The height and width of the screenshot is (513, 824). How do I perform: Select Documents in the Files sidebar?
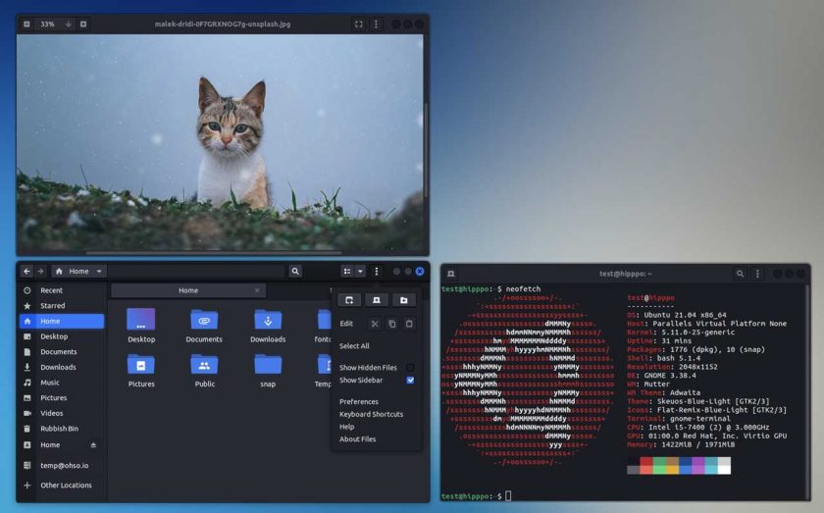point(62,351)
